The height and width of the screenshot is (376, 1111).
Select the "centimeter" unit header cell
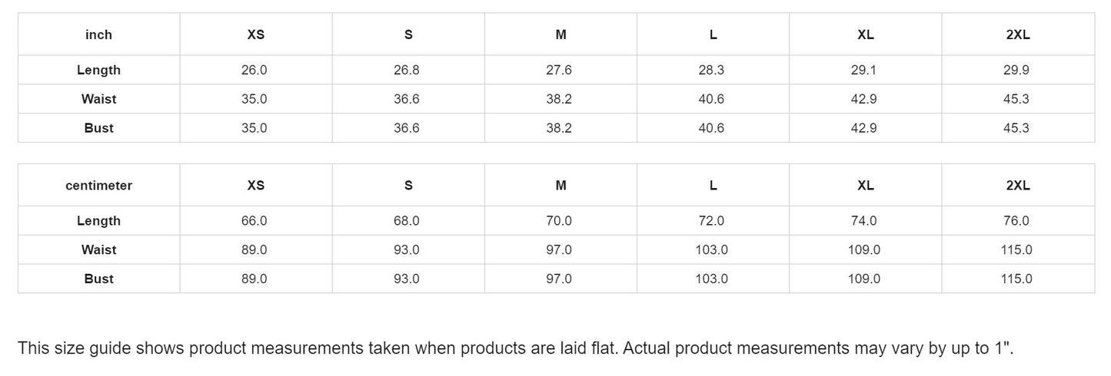coord(98,186)
